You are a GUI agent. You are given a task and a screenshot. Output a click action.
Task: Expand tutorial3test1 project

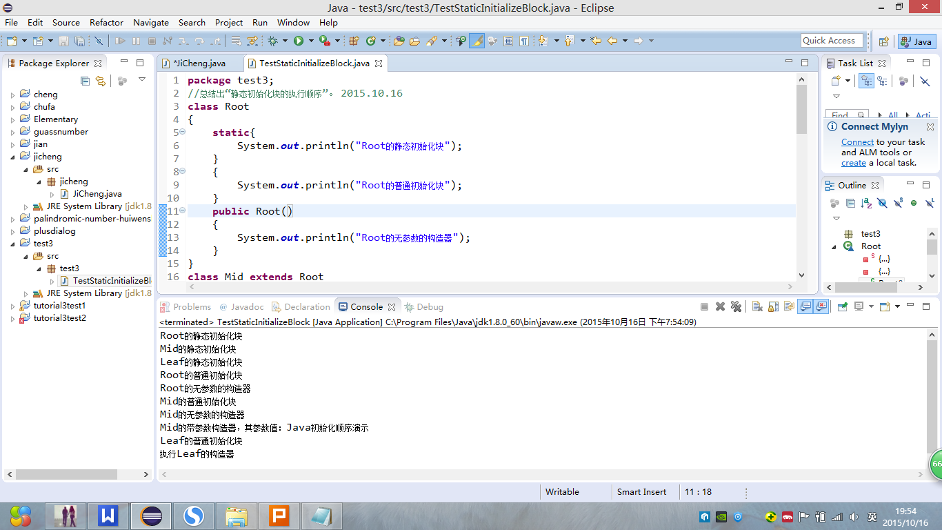pos(12,306)
